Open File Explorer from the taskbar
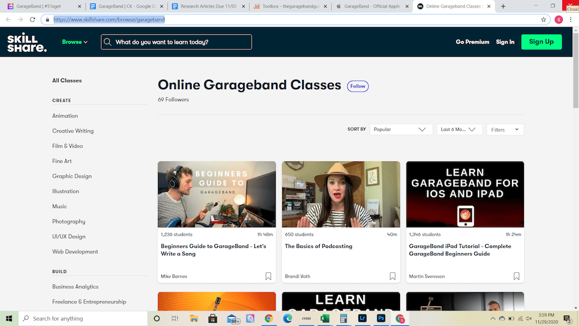Screen dimensions: 579x326 pyautogui.click(x=194, y=318)
